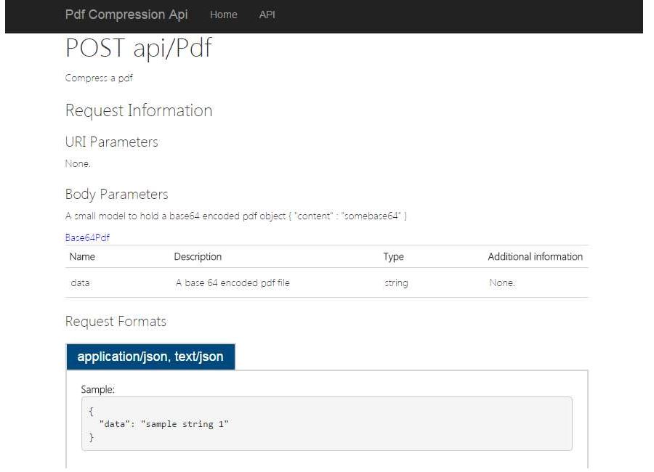
Task: Click the string type cell
Action: point(396,282)
